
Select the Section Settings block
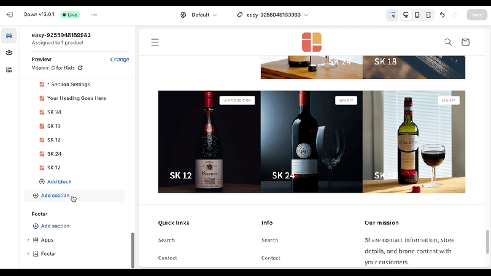click(69, 84)
